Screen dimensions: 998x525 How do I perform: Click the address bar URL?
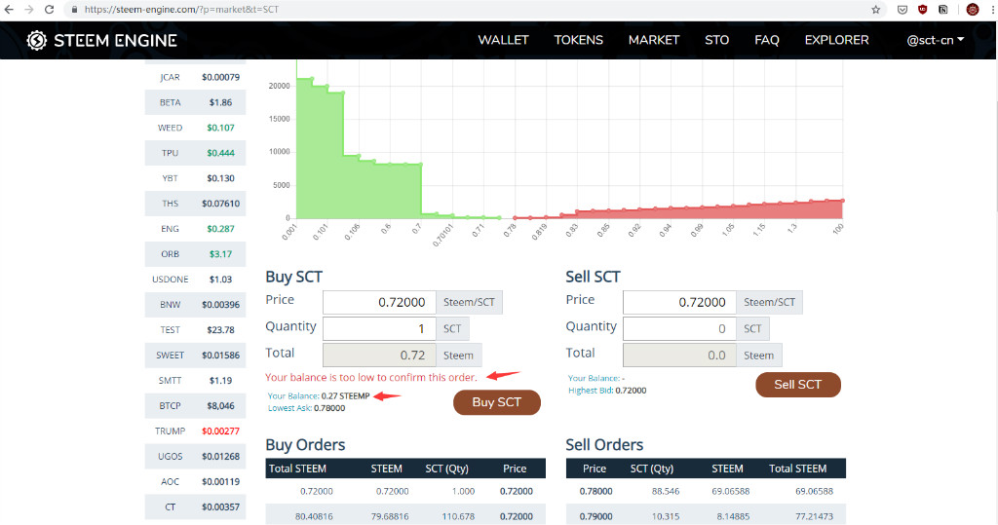pyautogui.click(x=181, y=10)
